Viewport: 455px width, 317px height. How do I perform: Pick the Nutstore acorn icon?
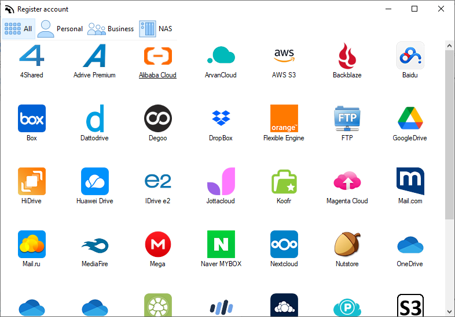click(347, 244)
